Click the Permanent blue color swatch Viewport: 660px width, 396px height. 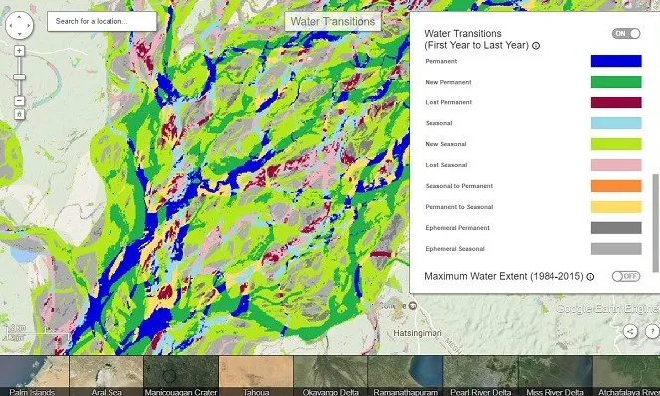tap(616, 61)
